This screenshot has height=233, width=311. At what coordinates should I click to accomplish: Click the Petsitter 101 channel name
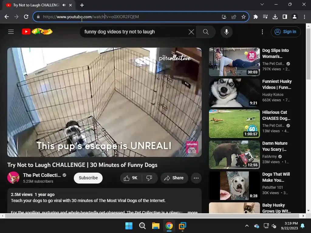pos(272,187)
